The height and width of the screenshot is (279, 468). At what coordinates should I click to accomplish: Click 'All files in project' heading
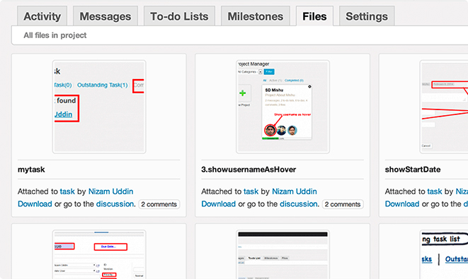coord(55,35)
